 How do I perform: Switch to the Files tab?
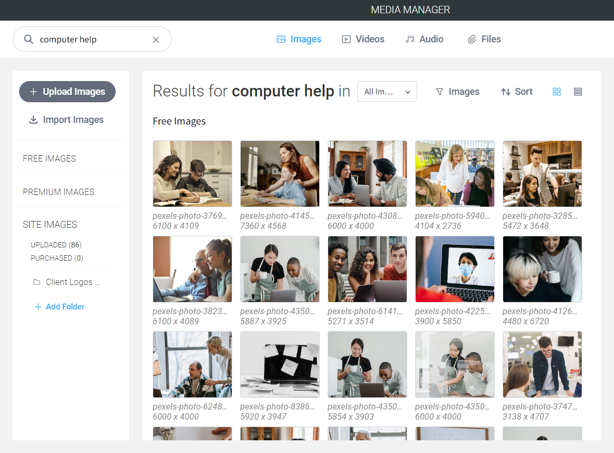click(485, 39)
